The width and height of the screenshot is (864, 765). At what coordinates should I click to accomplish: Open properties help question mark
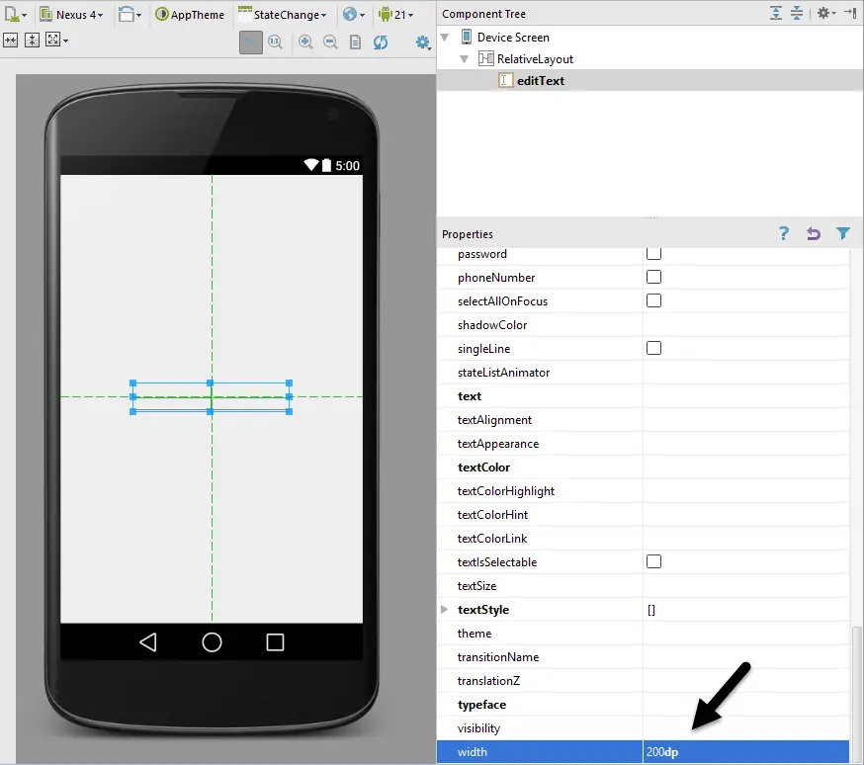point(784,234)
